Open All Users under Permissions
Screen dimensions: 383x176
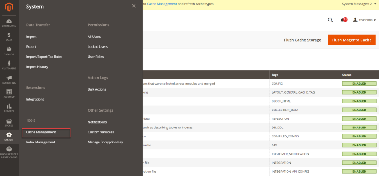[94, 37]
